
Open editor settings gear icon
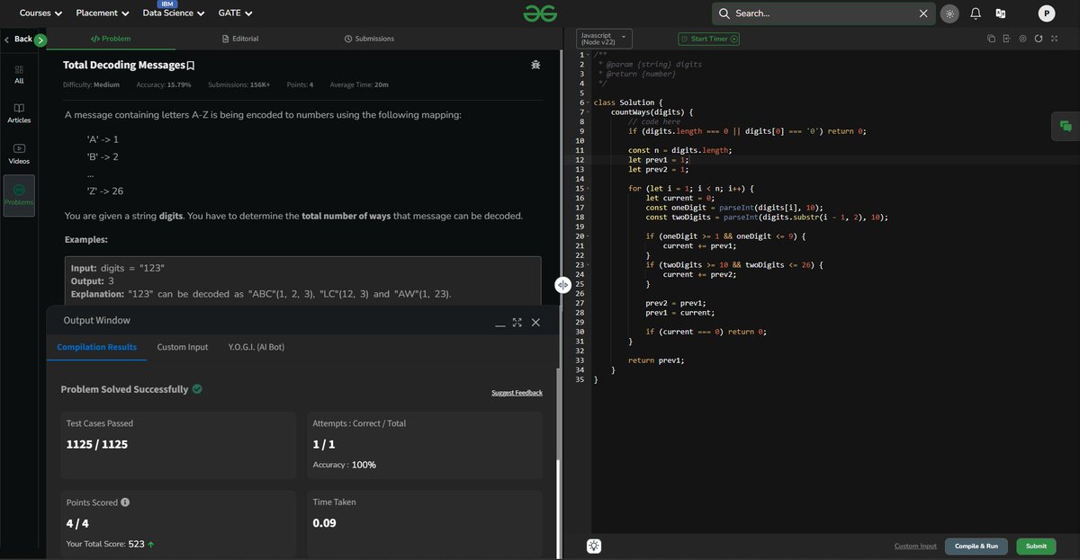point(1022,39)
